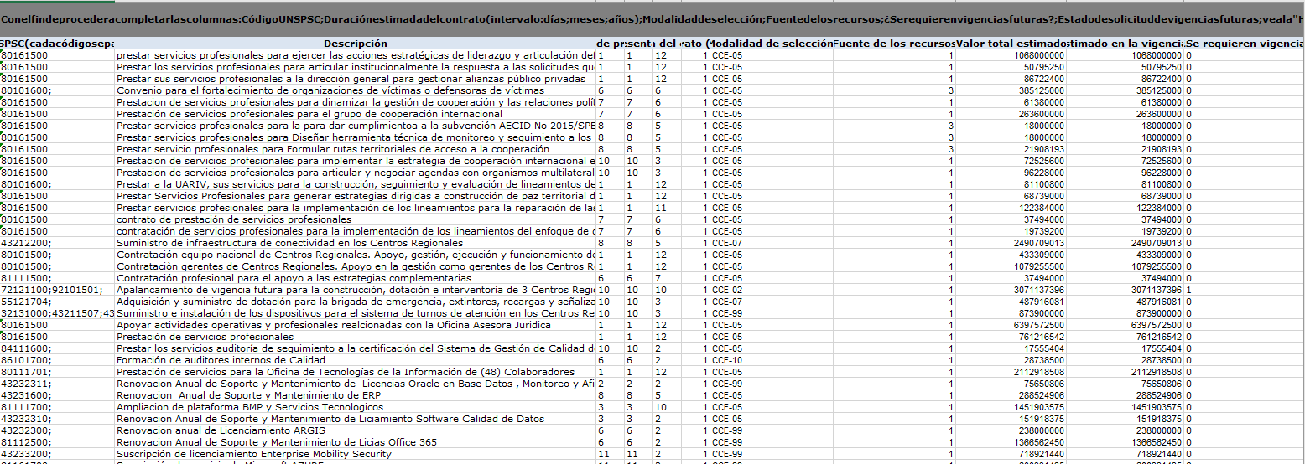
Task: Select 2112918508 in Valor total estimado column
Action: click(1011, 371)
